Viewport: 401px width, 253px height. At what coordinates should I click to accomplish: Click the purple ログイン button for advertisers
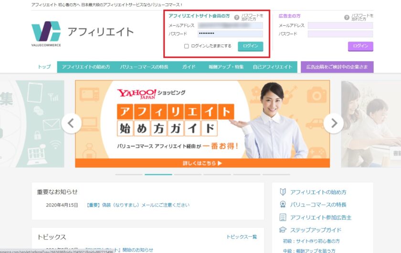(x=360, y=46)
